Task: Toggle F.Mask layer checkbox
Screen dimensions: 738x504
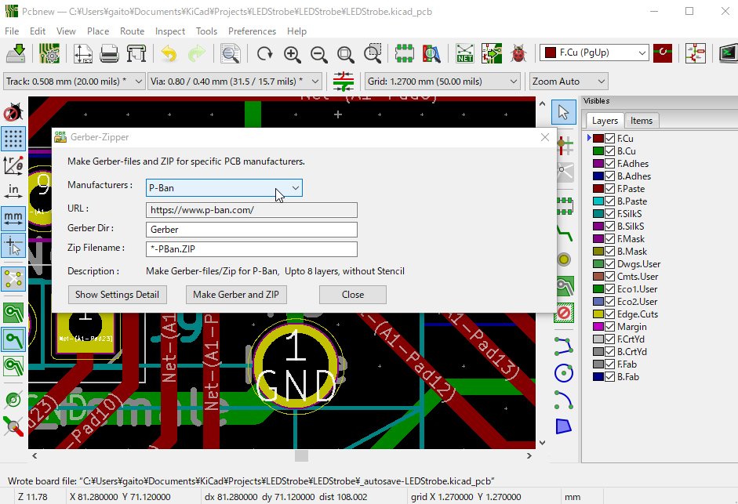Action: pos(610,239)
